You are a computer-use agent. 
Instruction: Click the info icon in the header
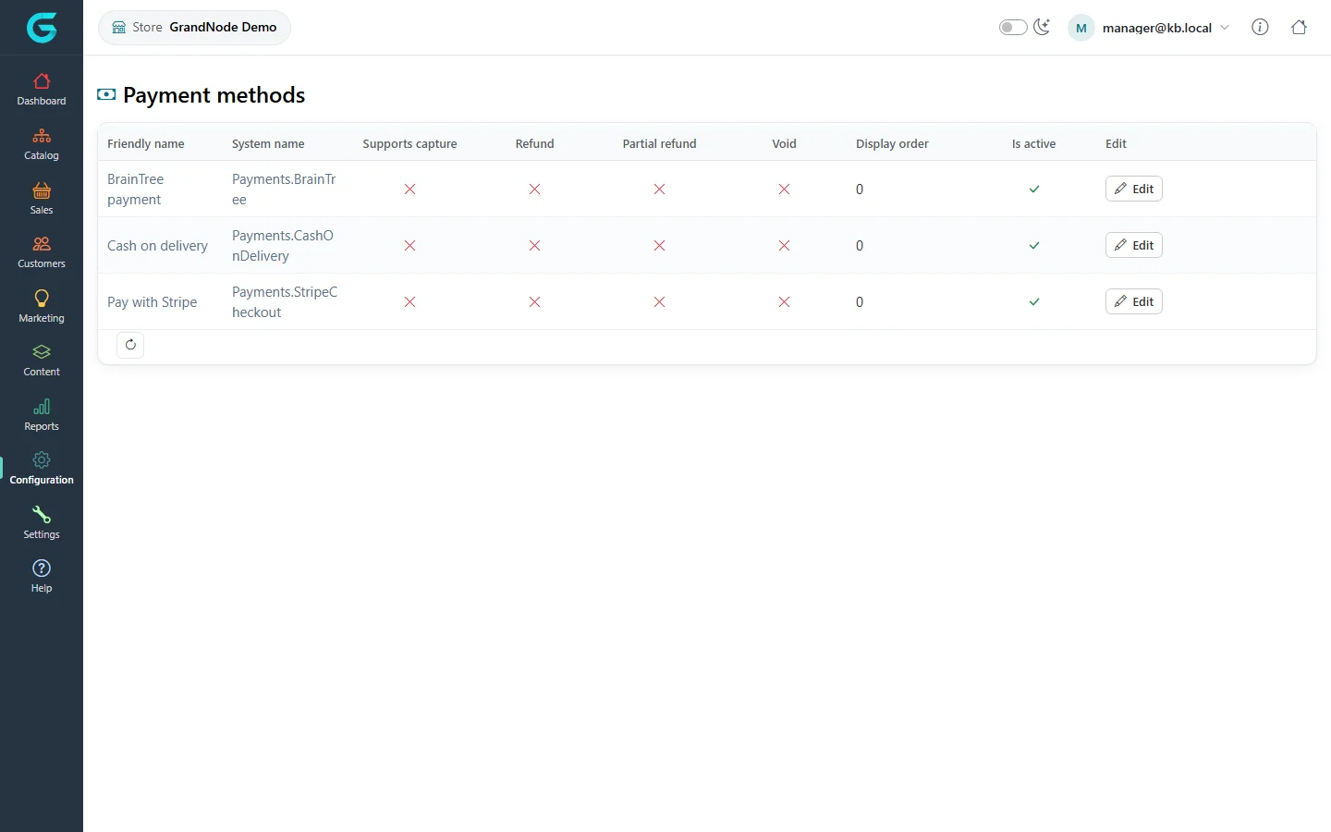tap(1260, 27)
